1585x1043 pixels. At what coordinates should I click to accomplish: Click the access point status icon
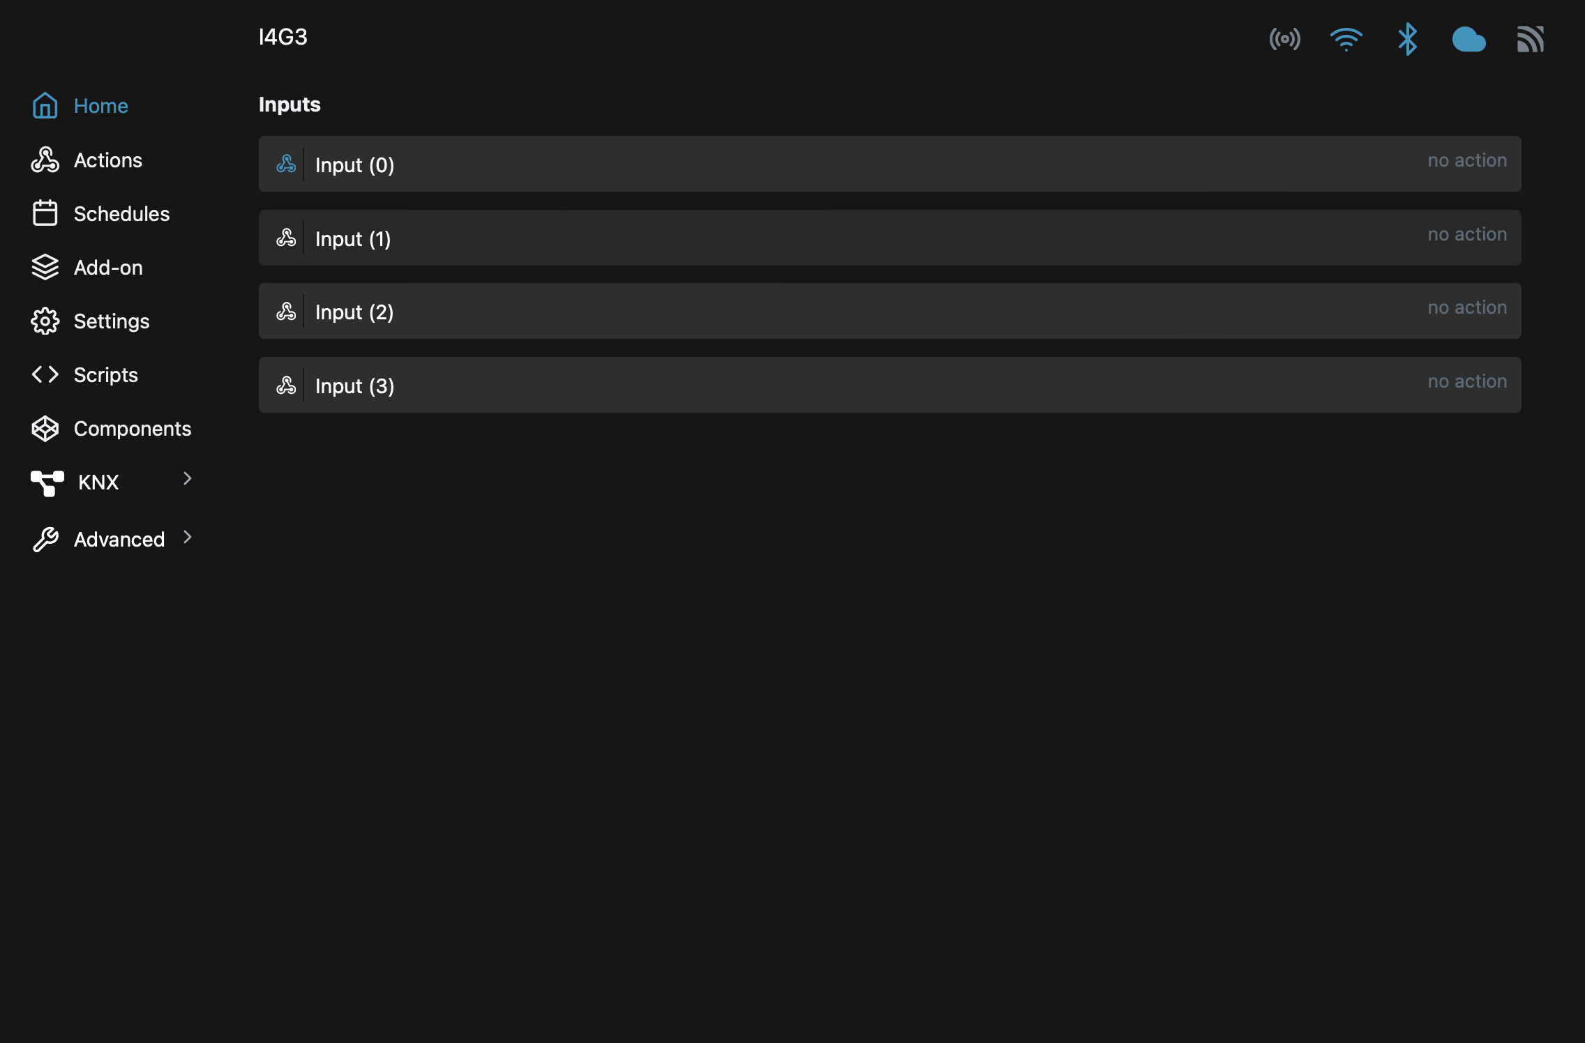(x=1284, y=40)
